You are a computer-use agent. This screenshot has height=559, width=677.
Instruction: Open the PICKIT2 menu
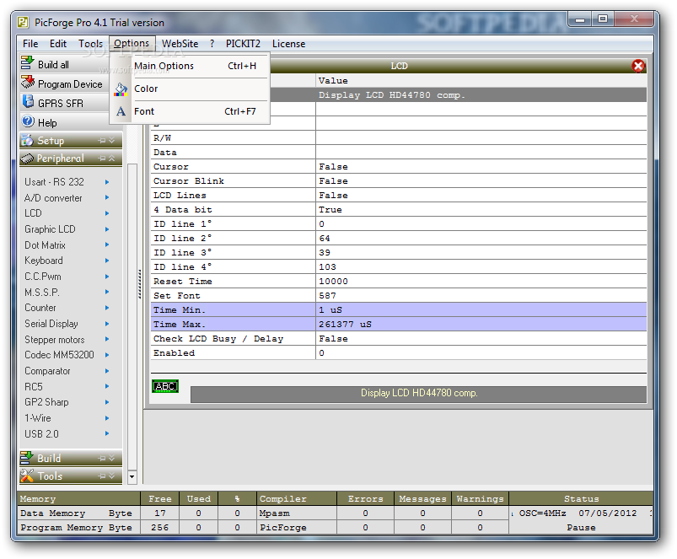pyautogui.click(x=243, y=44)
